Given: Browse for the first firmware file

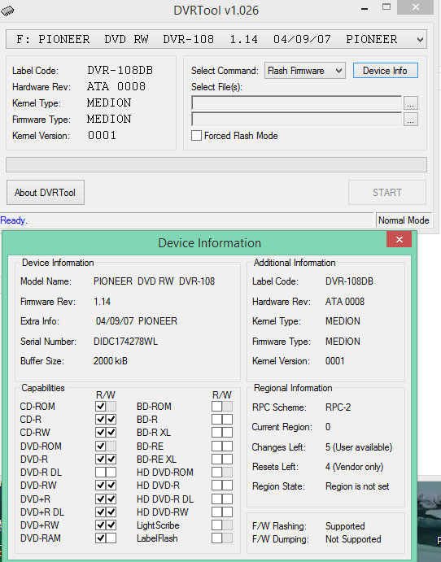Looking at the screenshot, I should click(x=411, y=103).
